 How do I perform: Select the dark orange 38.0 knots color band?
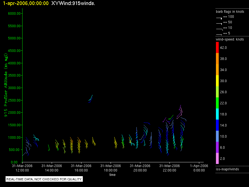click(x=217, y=59)
